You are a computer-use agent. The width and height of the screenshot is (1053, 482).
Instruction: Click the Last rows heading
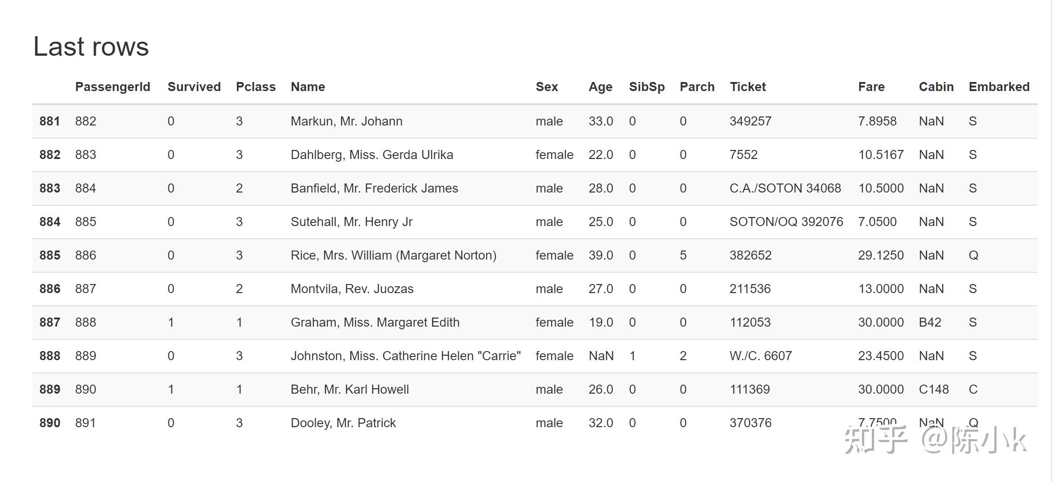click(x=91, y=47)
